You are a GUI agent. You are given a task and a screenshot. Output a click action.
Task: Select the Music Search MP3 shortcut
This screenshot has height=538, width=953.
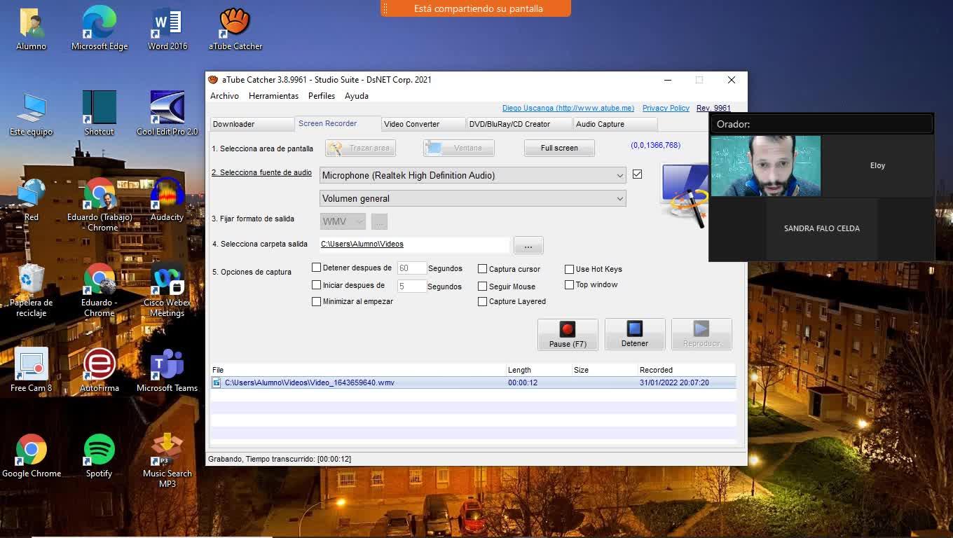167,461
